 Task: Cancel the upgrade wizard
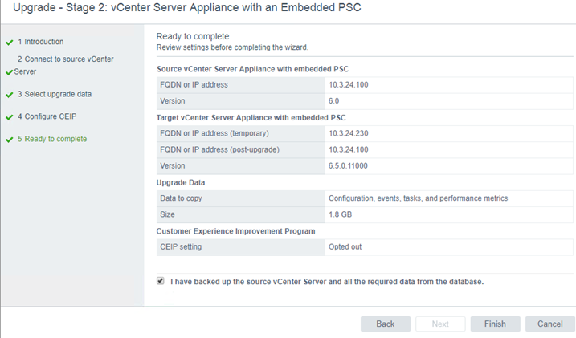point(550,324)
